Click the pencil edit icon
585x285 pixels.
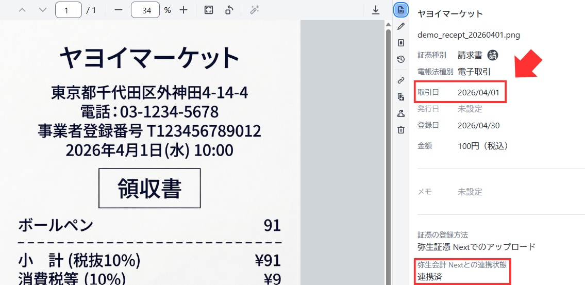pyautogui.click(x=400, y=26)
